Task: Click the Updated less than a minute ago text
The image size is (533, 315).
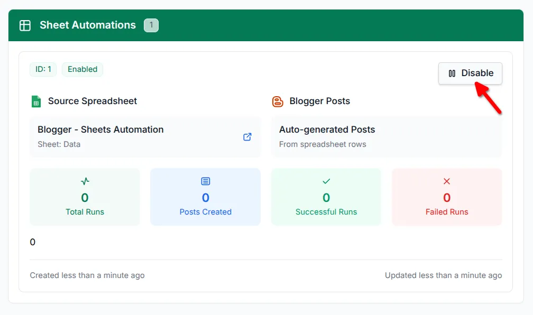Action: pyautogui.click(x=443, y=275)
